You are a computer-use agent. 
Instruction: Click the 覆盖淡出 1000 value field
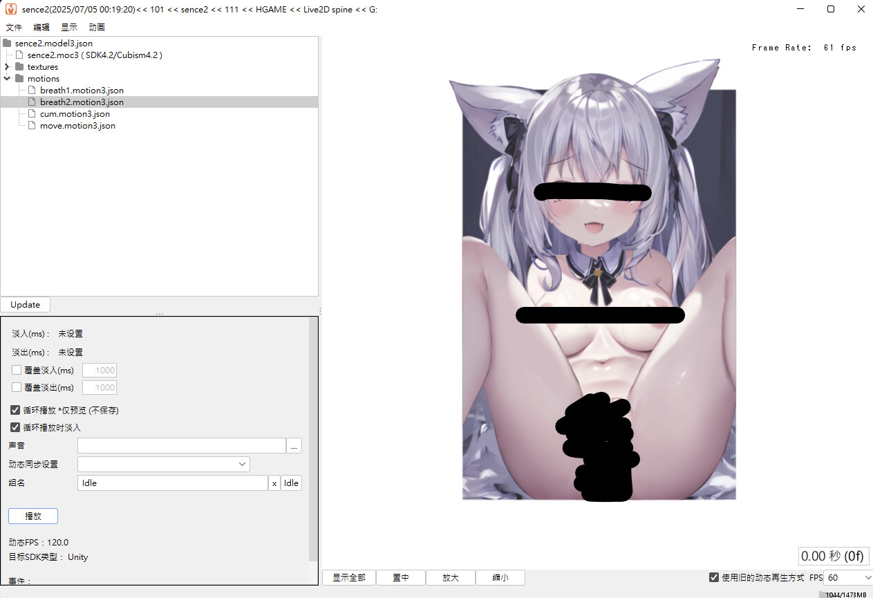point(100,387)
